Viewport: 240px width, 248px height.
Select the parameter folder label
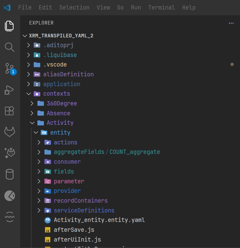69,181
